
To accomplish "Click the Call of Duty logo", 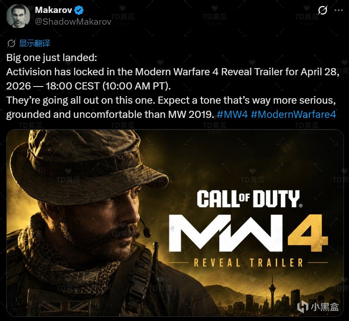I will tap(249, 199).
